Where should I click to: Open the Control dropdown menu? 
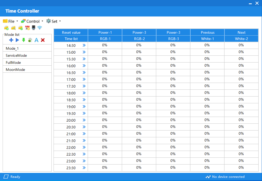[32, 21]
